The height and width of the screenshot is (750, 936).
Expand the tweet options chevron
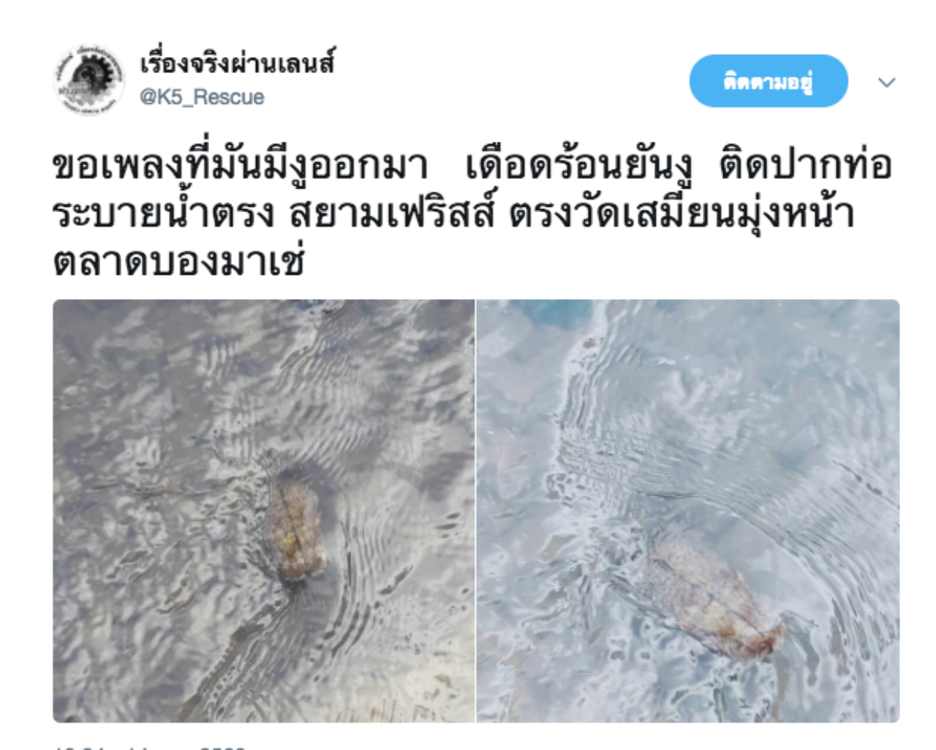coord(886,83)
